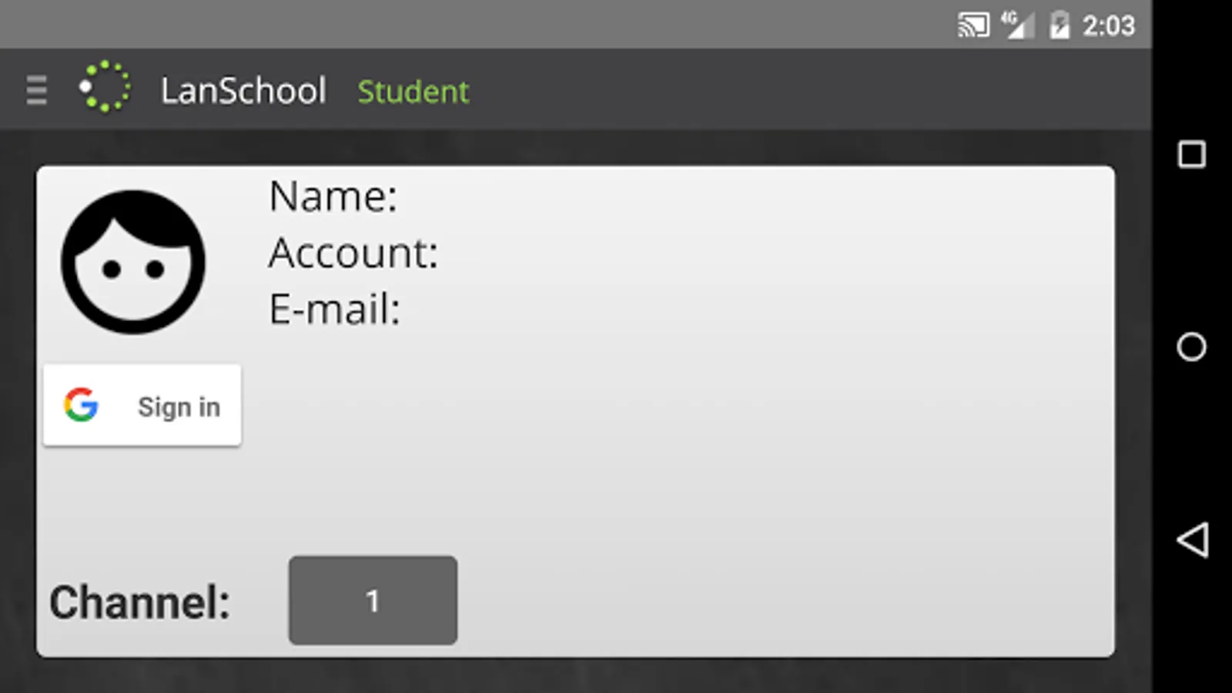The width and height of the screenshot is (1232, 693).
Task: Click the Name field area
Action: point(333,196)
